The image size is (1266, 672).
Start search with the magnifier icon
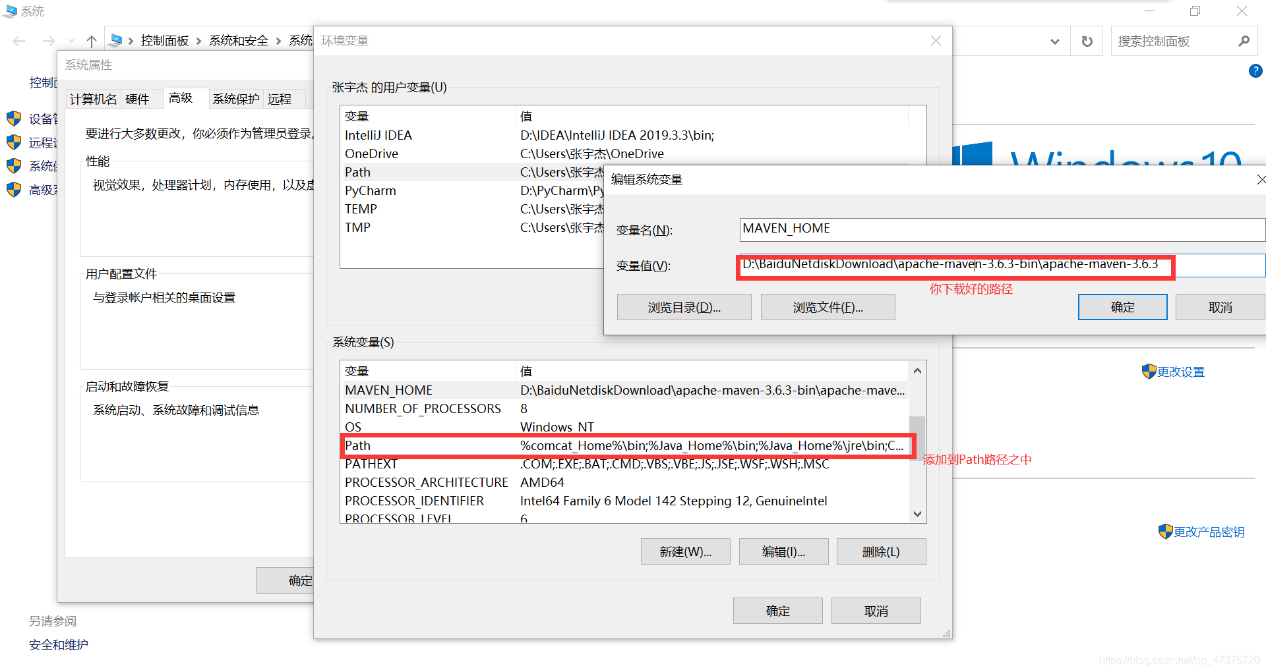(1244, 41)
